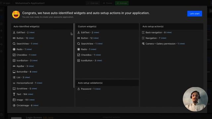This screenshot has height=119, width=212.
Task: View auto-identified EditText widgets
Action: click(x=32, y=32)
